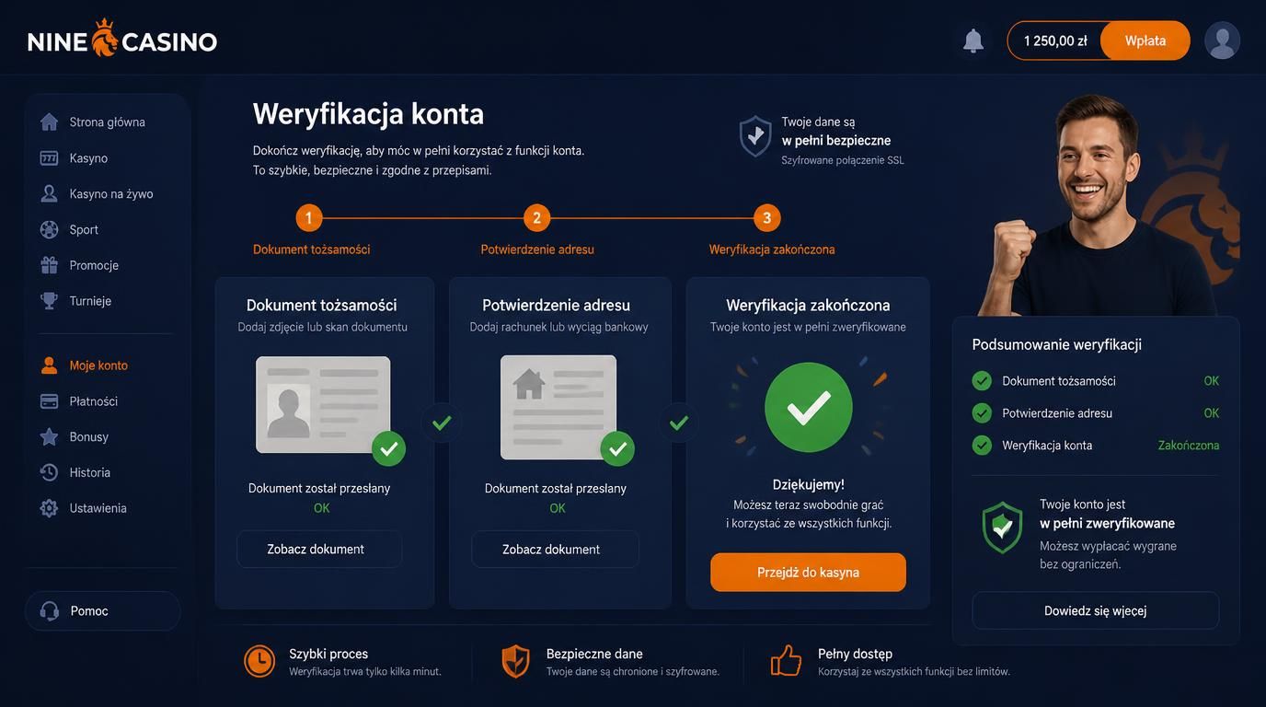The image size is (1266, 707).
Task: Click step 2 circle Potwierdzenie adresu
Action: [x=536, y=218]
